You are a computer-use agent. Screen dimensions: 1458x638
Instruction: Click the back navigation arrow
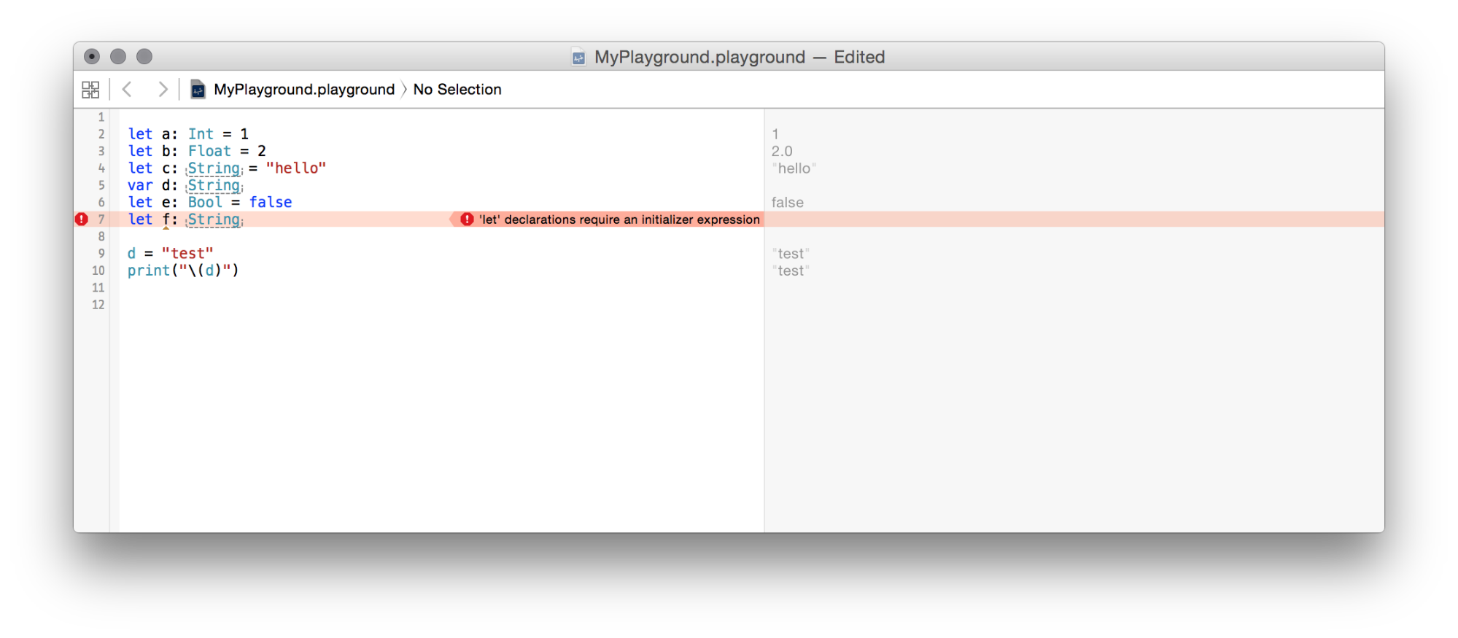128,90
